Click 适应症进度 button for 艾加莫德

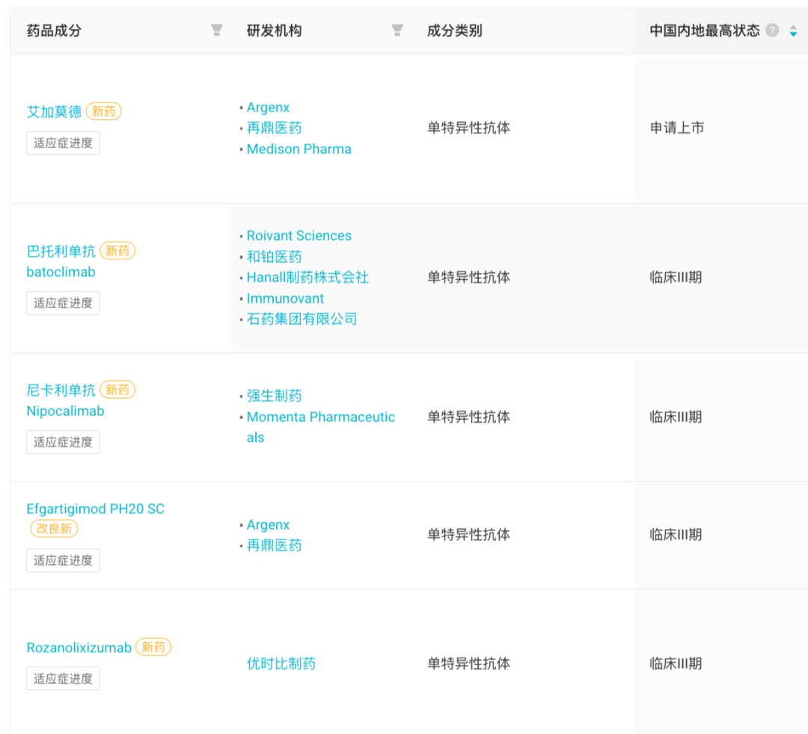click(63, 143)
